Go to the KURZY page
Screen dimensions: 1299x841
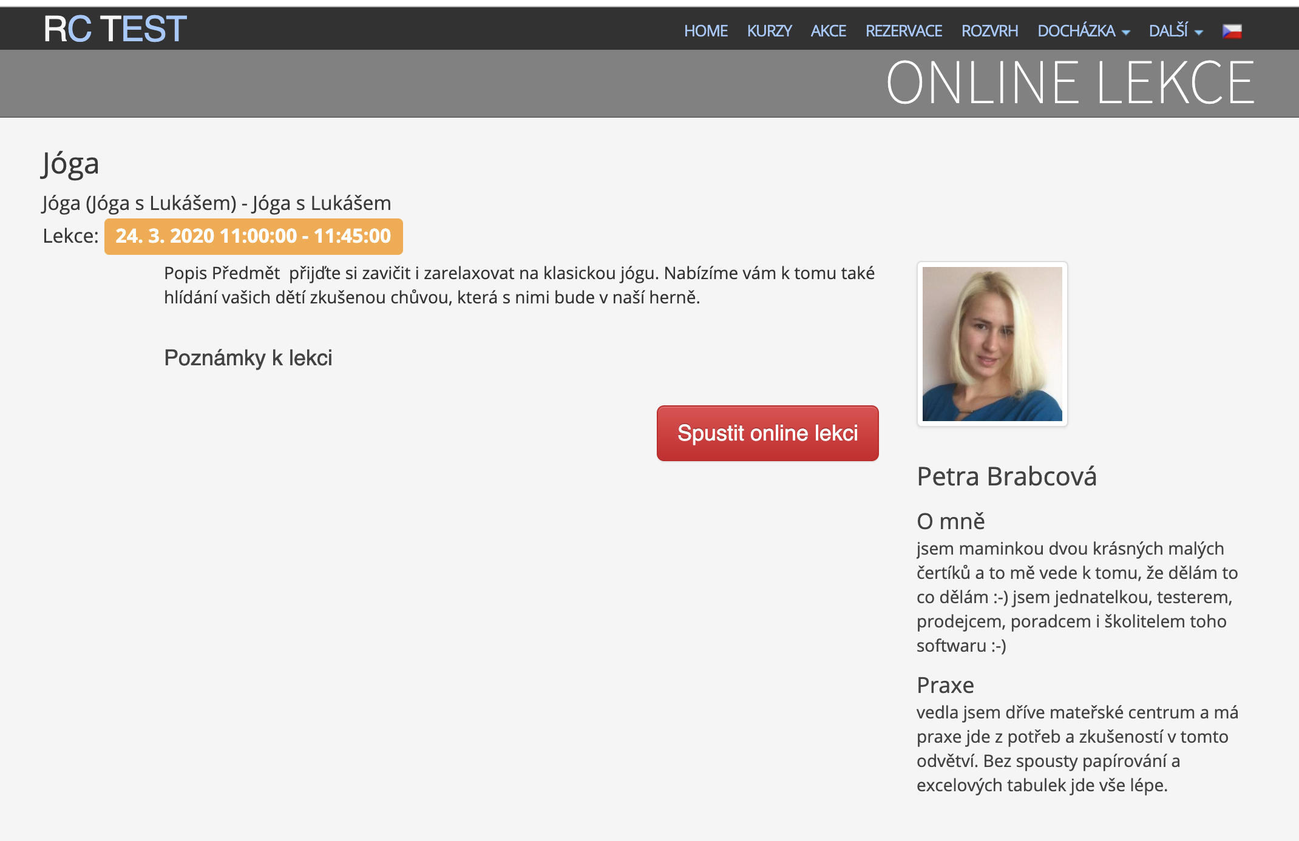[769, 31]
